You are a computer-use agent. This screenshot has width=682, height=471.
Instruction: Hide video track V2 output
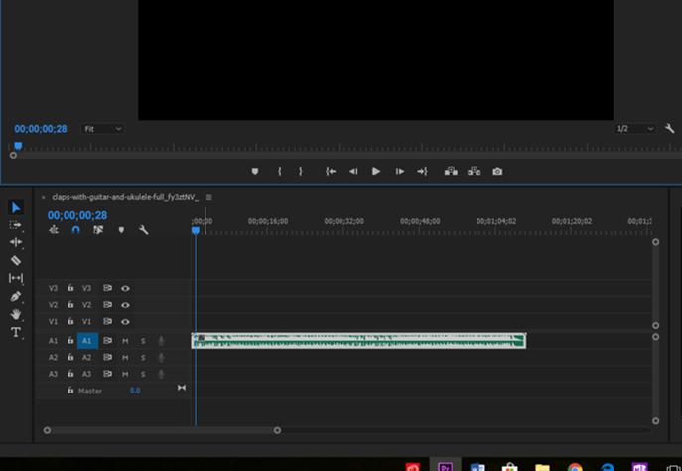coord(125,305)
